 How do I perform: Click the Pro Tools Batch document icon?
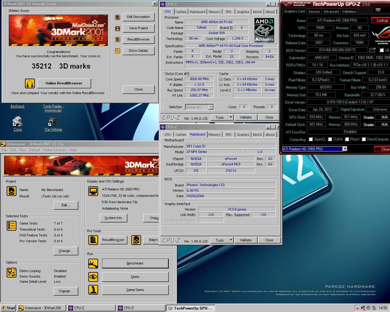tap(136, 240)
